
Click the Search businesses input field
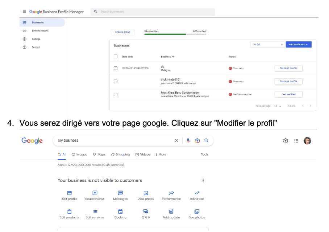(x=156, y=12)
